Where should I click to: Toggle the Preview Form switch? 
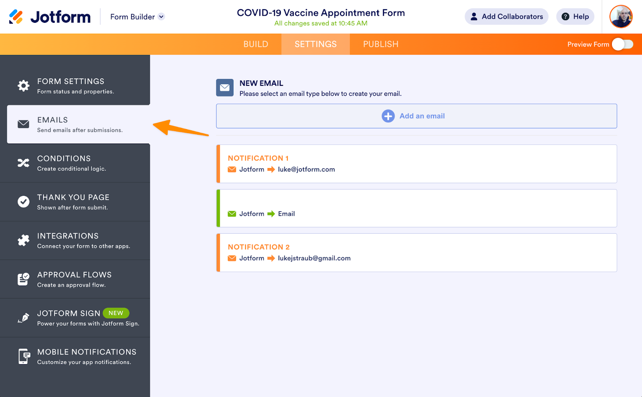tap(622, 45)
